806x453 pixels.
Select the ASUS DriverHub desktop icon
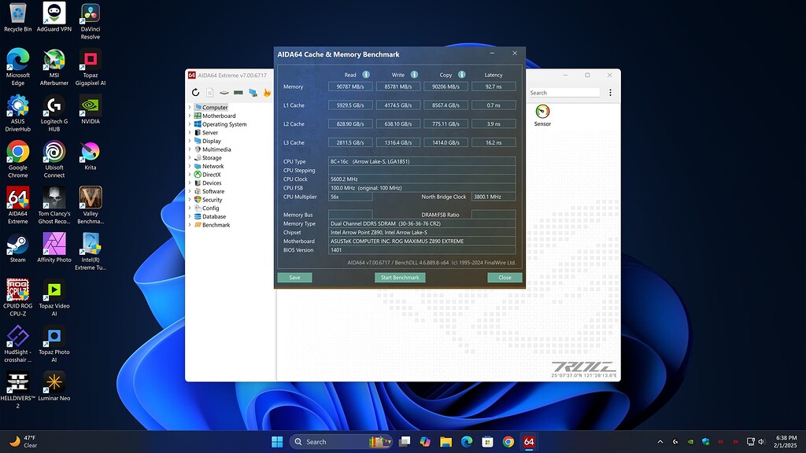pos(18,113)
